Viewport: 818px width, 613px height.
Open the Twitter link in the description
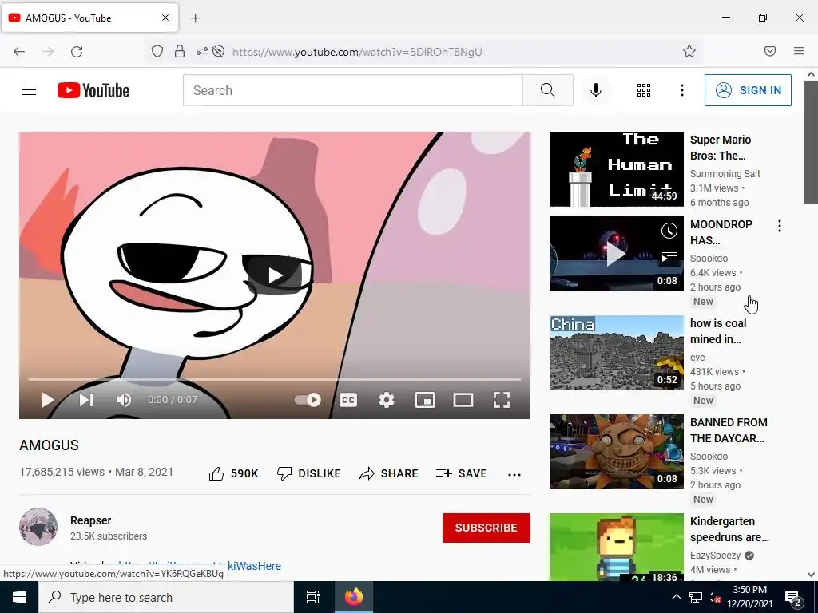tap(200, 566)
